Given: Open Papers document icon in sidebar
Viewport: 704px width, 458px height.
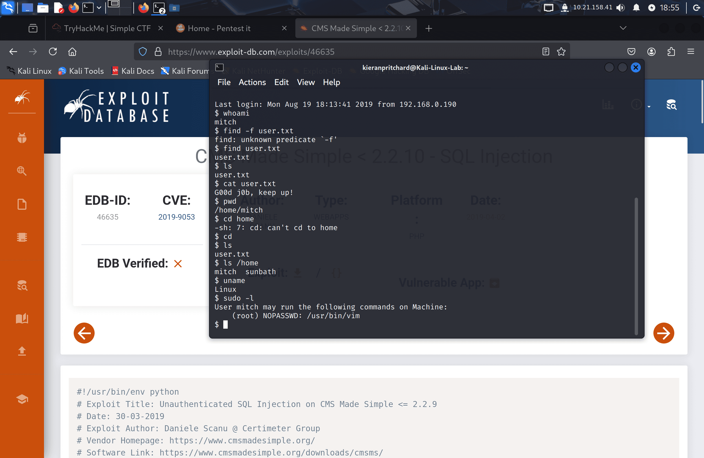Looking at the screenshot, I should 22,204.
